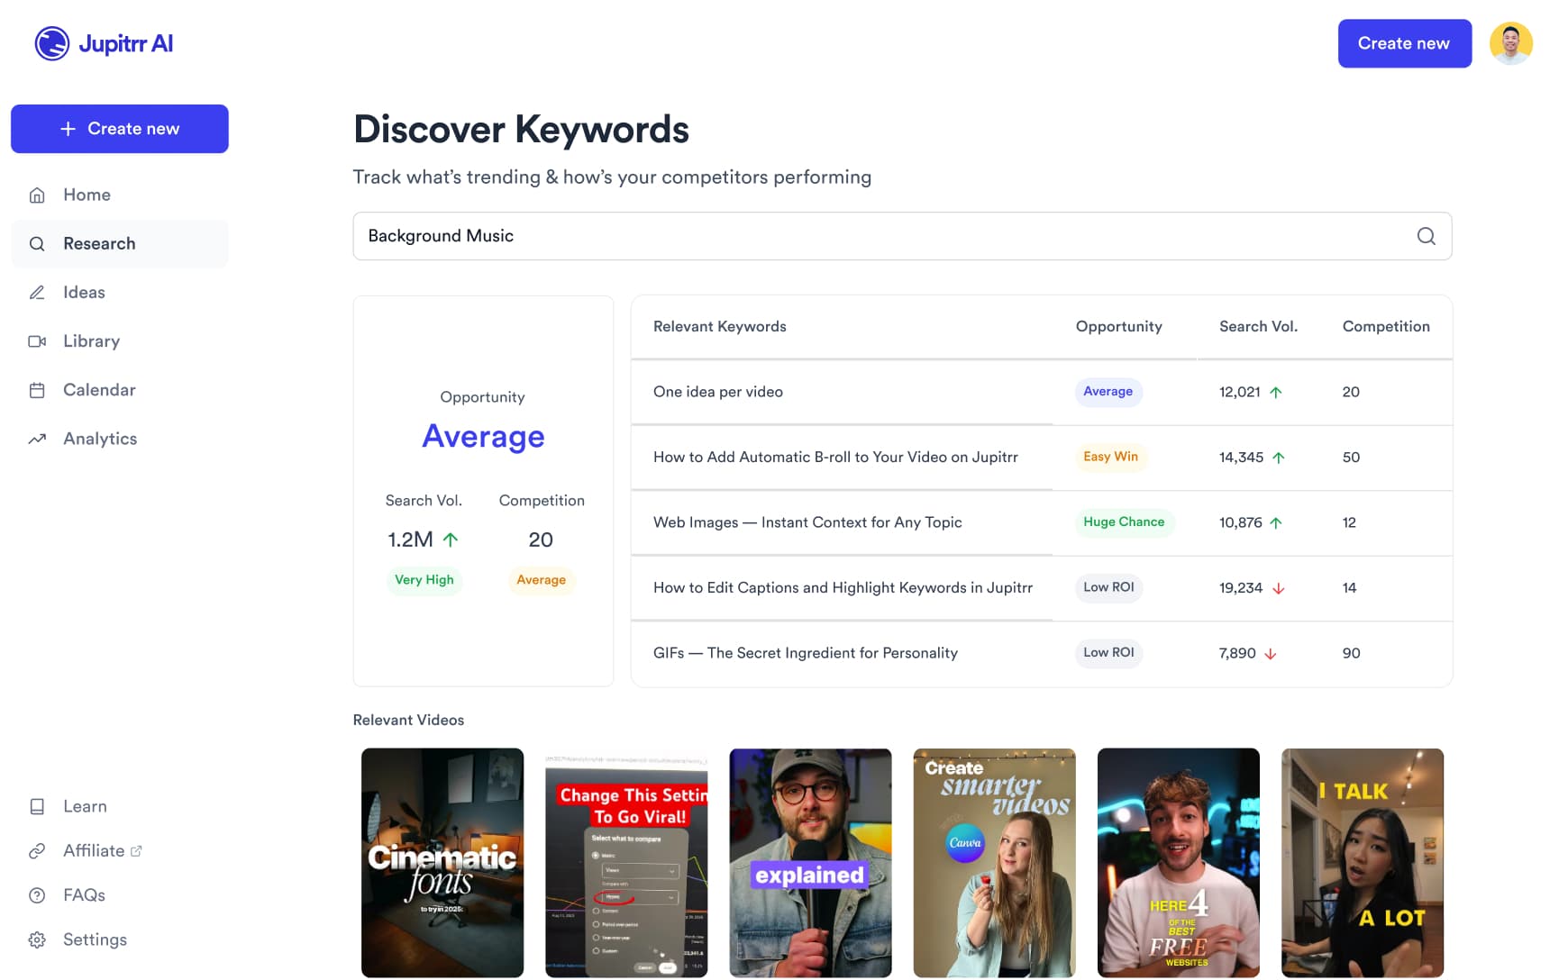
Task: Click the Ideas pencil icon
Action: click(x=37, y=292)
